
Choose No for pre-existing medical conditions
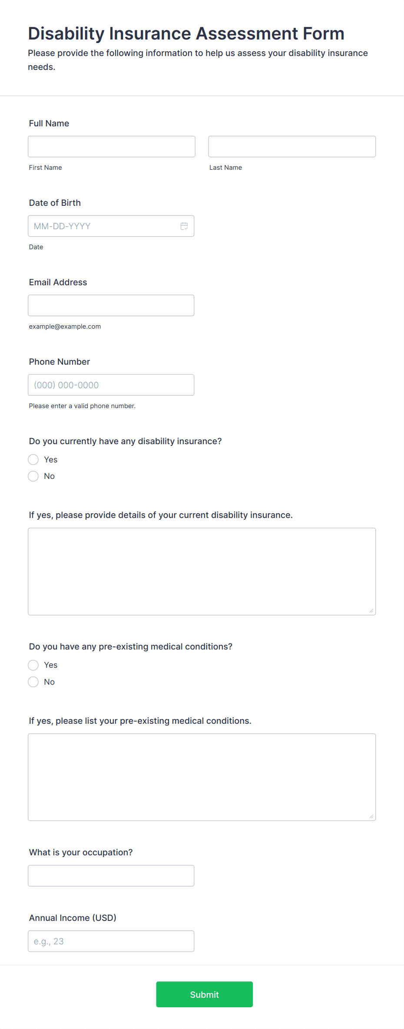pos(33,682)
